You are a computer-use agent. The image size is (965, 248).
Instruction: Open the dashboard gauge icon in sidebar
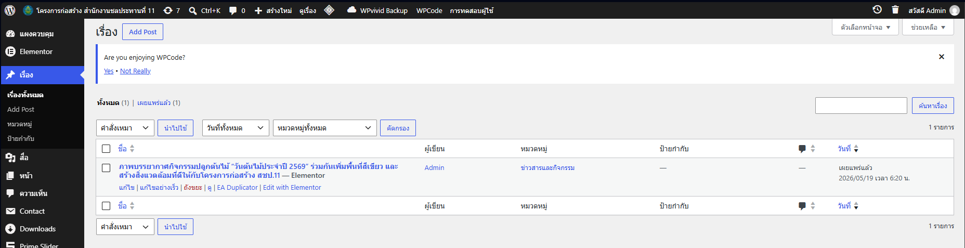point(10,34)
